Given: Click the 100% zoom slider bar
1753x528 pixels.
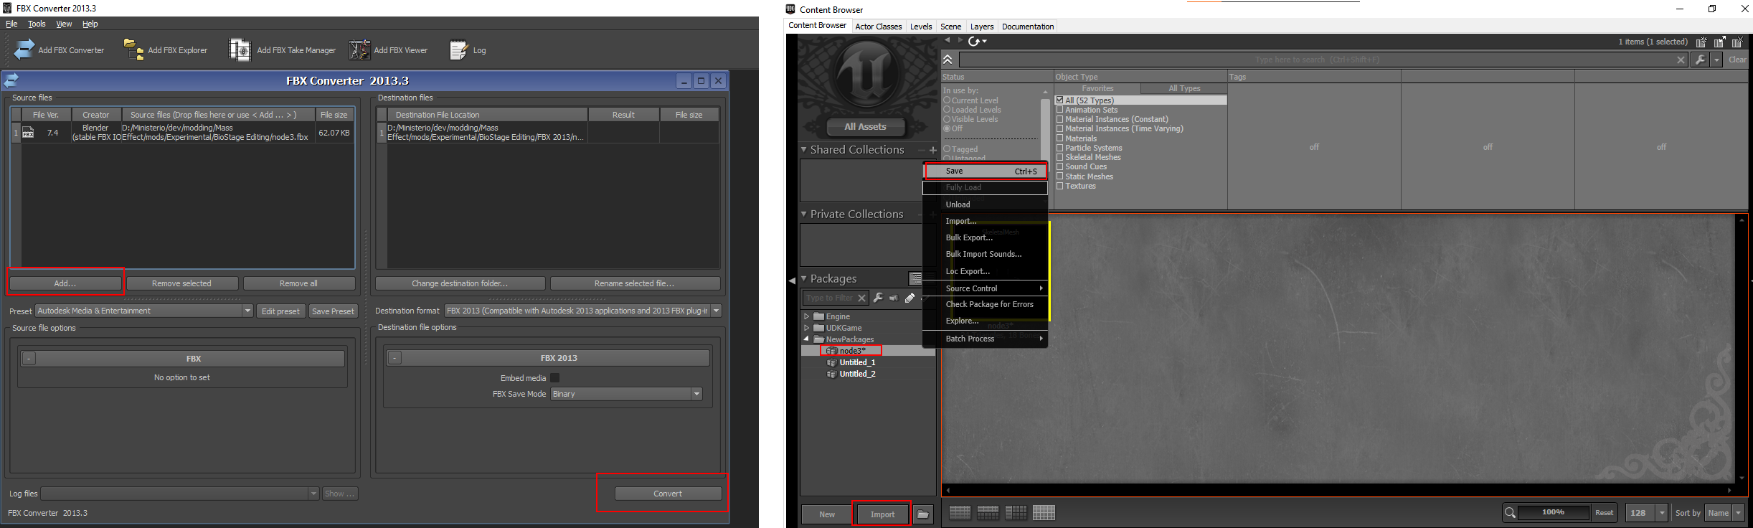Looking at the screenshot, I should (x=1553, y=512).
